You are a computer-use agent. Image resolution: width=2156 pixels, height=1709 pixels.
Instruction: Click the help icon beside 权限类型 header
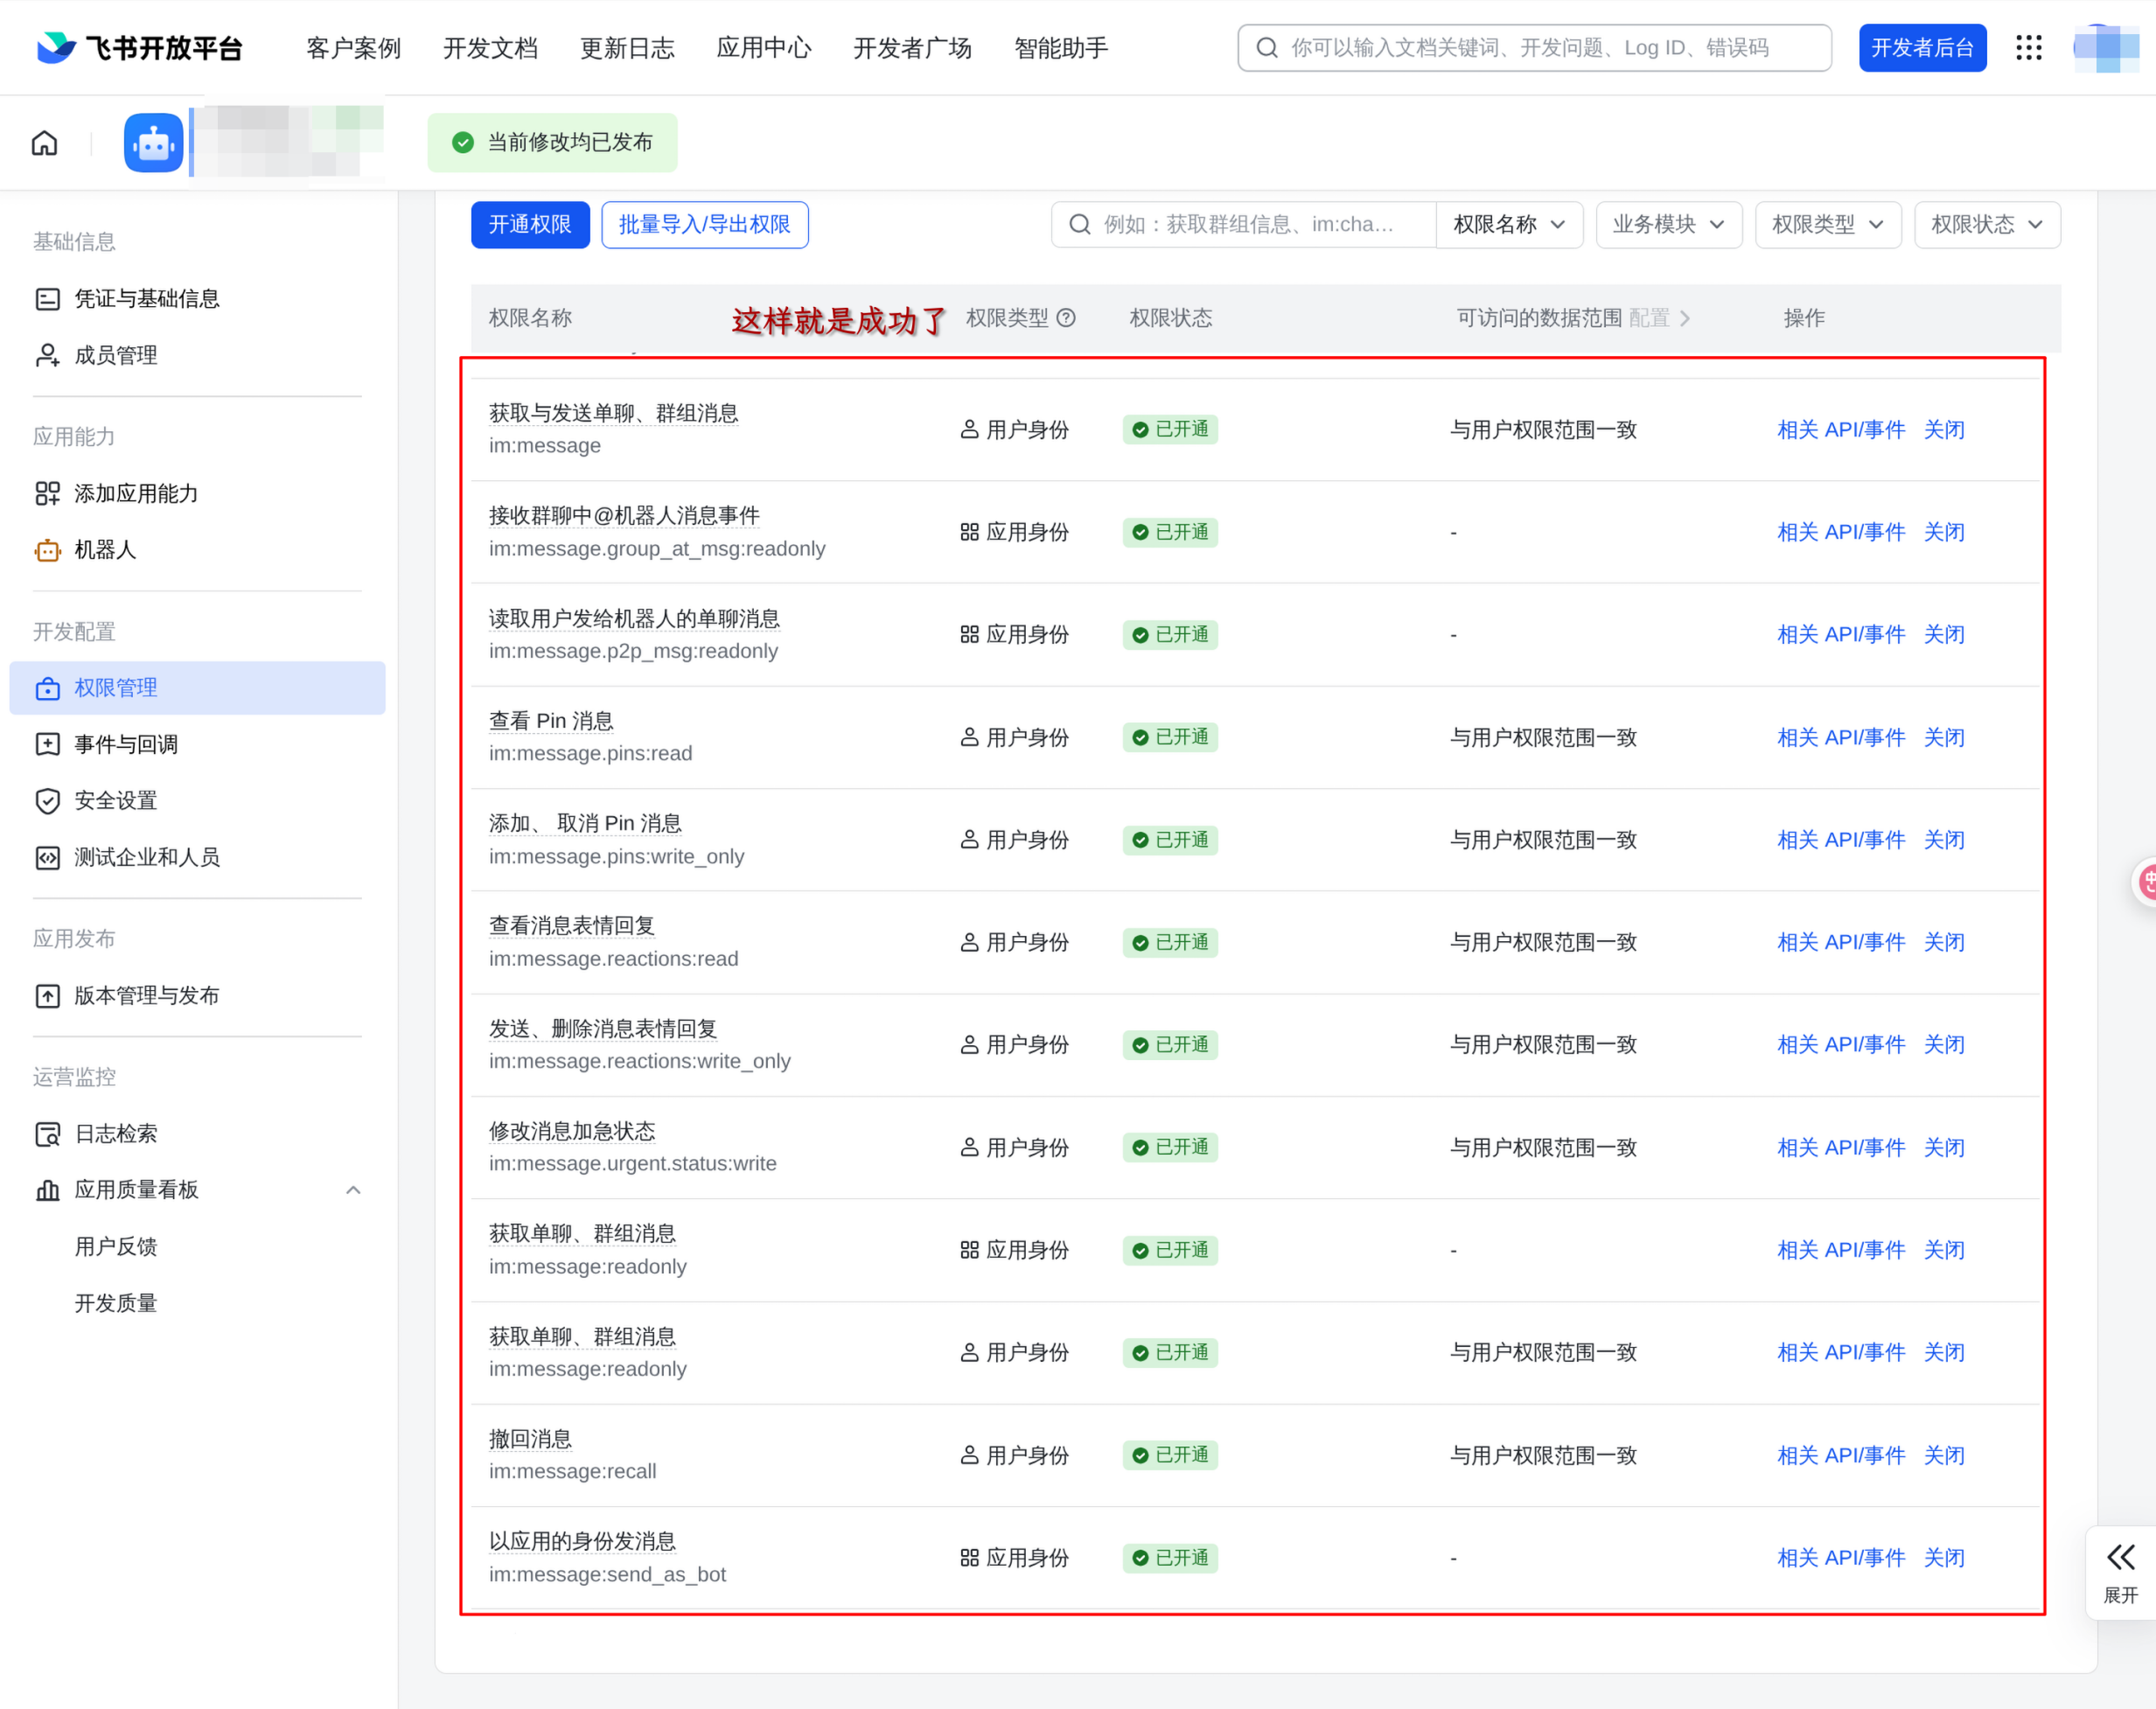[x=1066, y=318]
